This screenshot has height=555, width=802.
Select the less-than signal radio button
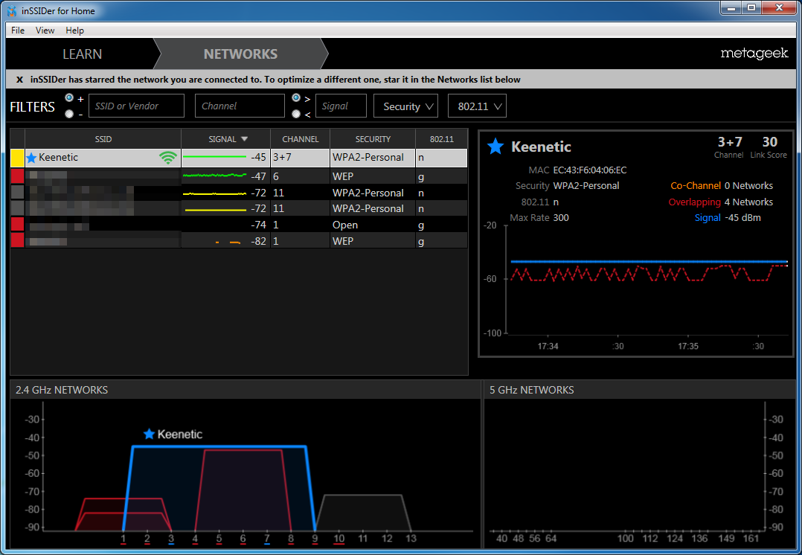tap(296, 114)
